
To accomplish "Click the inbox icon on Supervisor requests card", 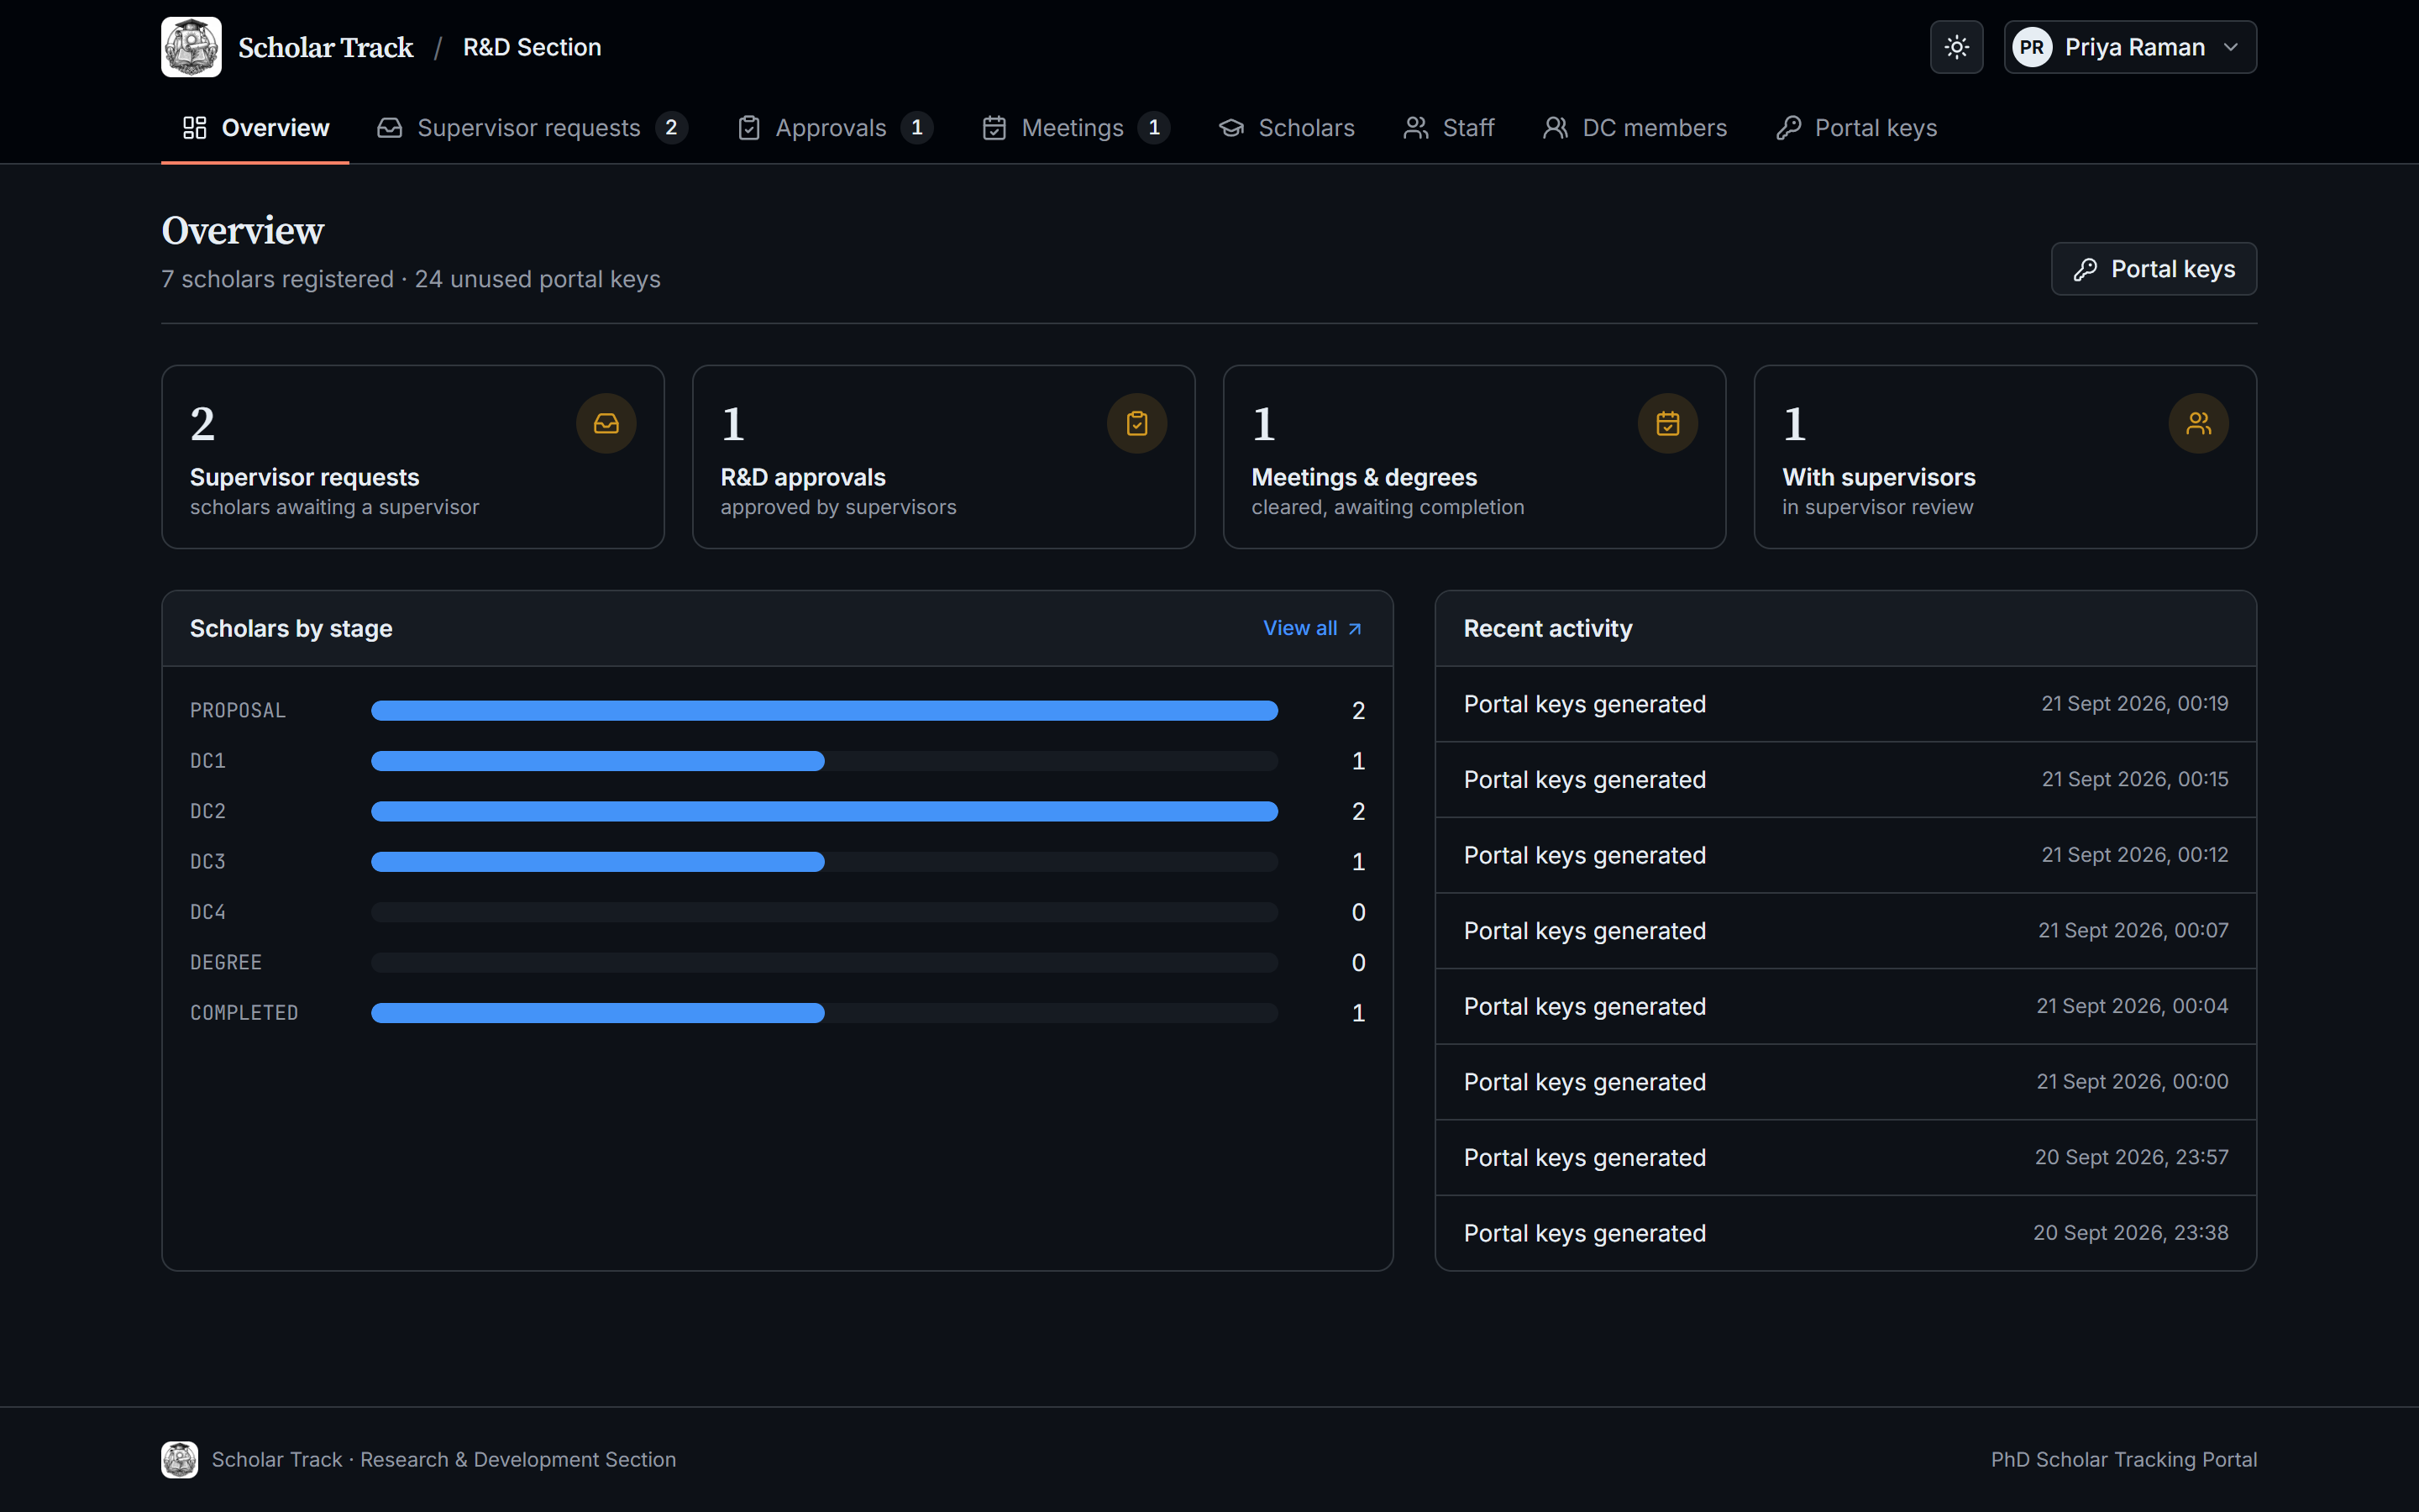I will tap(606, 424).
